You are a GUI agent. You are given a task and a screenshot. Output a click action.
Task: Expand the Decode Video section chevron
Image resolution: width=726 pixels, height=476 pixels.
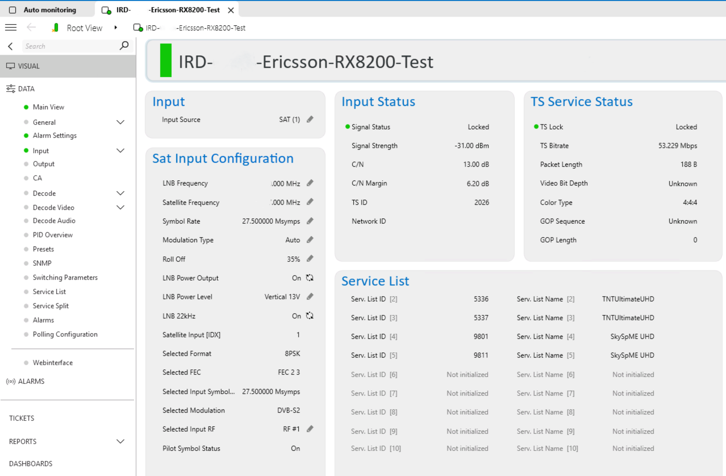(x=120, y=207)
